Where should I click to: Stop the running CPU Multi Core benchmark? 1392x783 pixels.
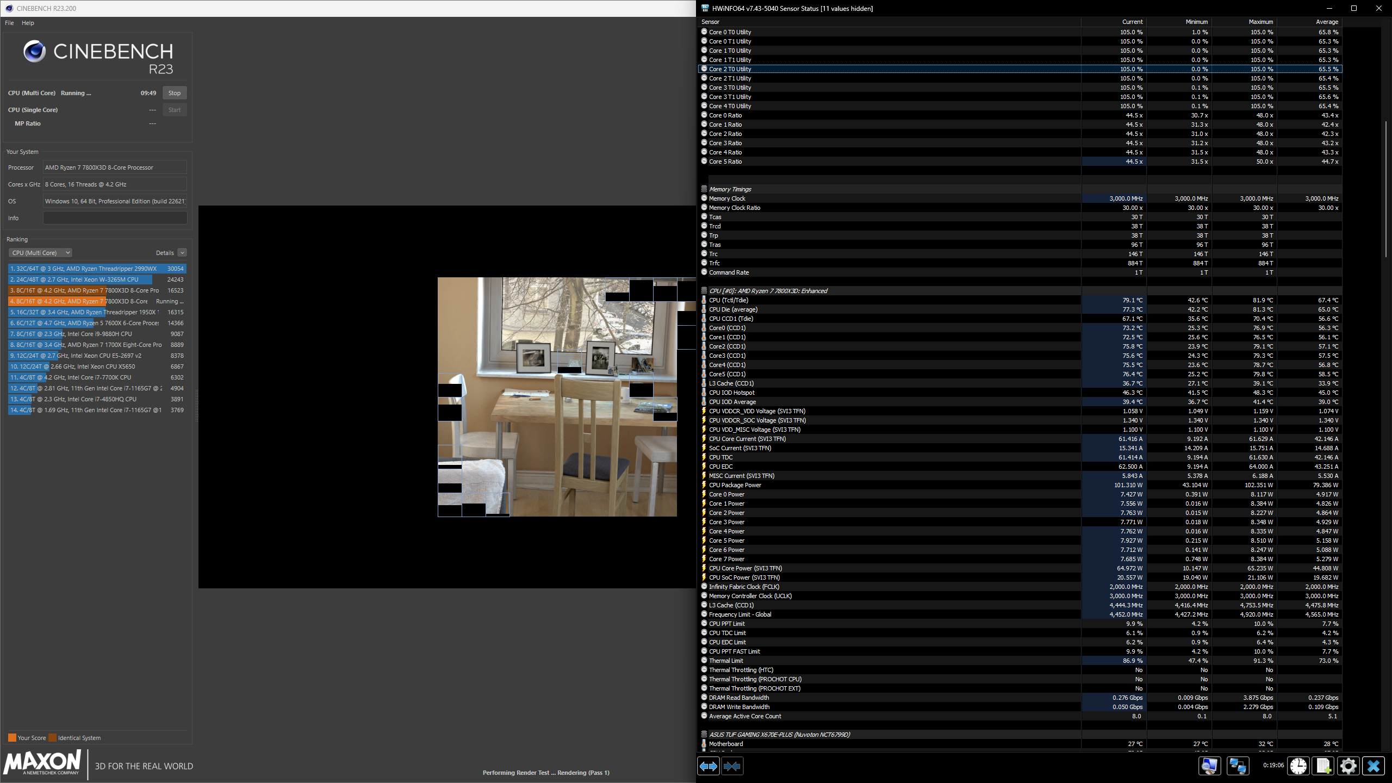tap(174, 92)
